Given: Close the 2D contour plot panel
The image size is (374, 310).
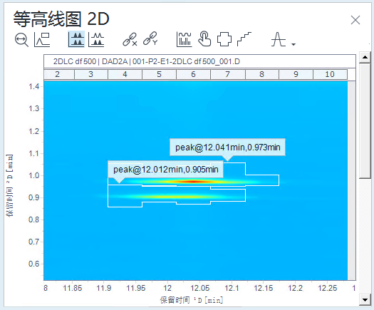Looking at the screenshot, I should coord(355,20).
